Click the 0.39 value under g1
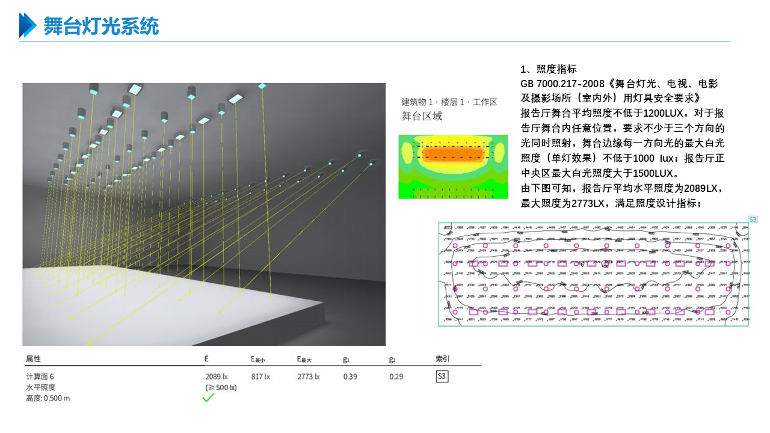Image resolution: width=770 pixels, height=433 pixels. 350,377
